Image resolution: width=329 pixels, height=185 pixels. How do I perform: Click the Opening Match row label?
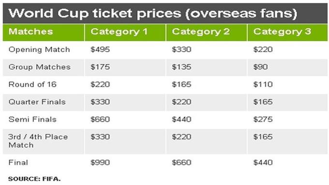pyautogui.click(x=39, y=49)
